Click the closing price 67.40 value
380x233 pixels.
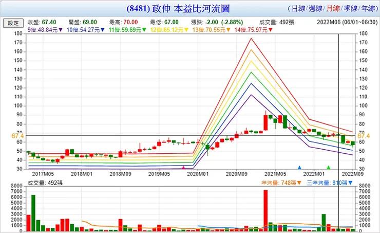(x=49, y=22)
